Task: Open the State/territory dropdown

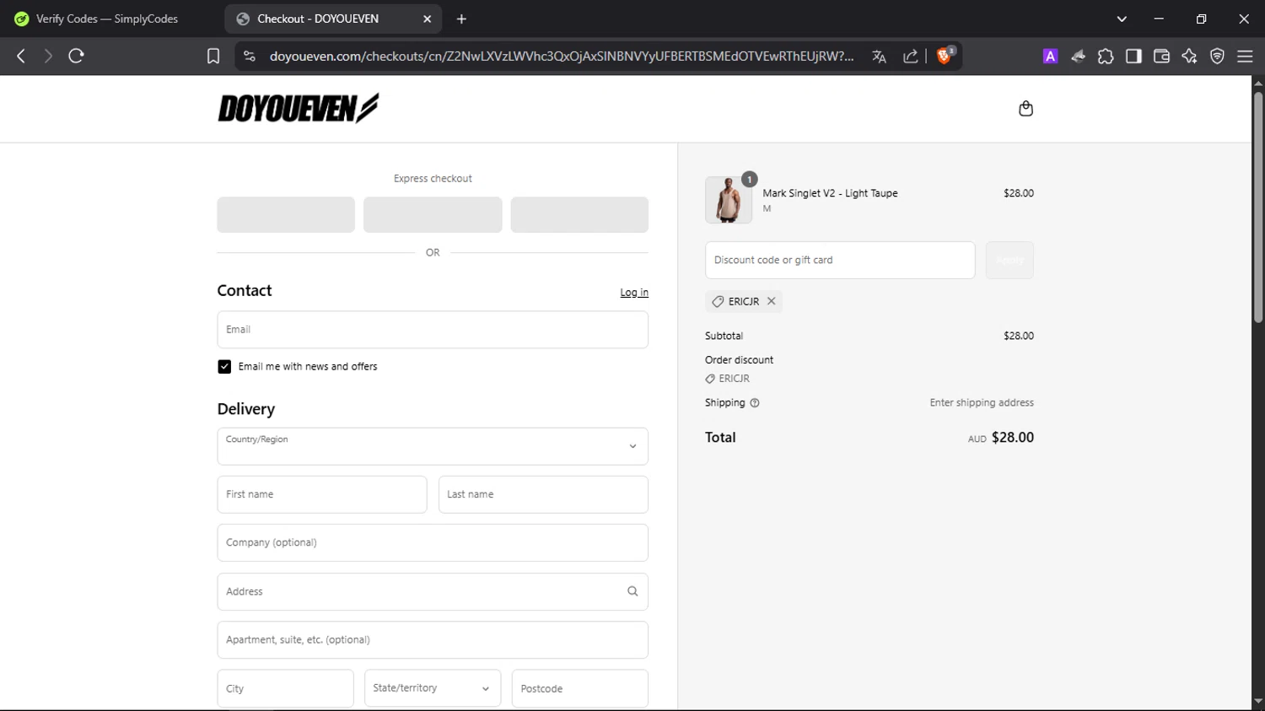Action: 433,688
